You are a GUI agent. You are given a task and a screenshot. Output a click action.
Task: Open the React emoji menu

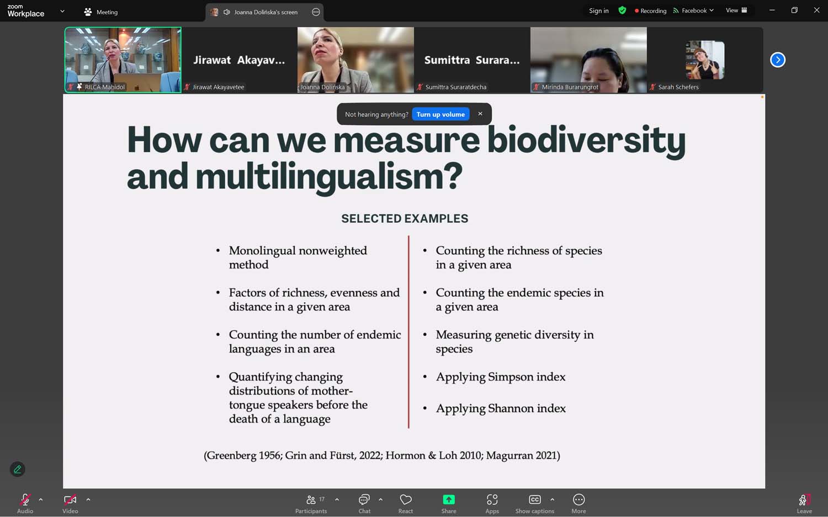[406, 503]
